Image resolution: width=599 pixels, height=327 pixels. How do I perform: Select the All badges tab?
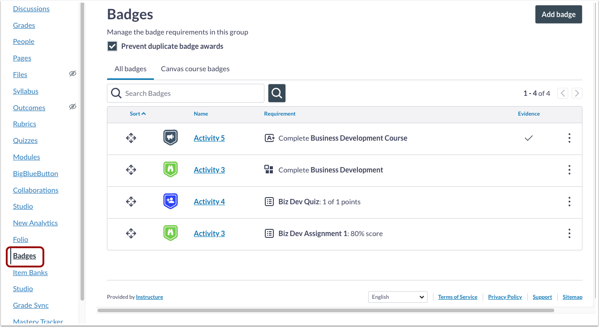coord(131,69)
